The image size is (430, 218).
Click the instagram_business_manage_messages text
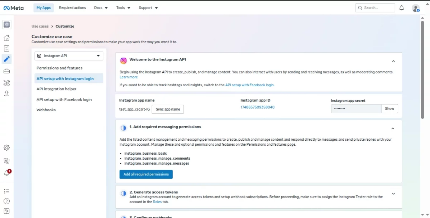pyautogui.click(x=157, y=163)
